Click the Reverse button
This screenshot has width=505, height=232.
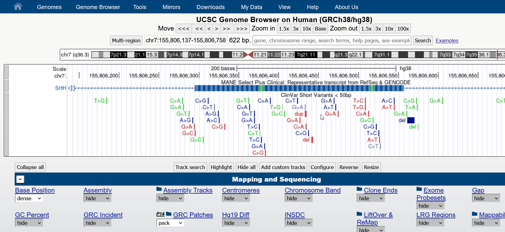[x=349, y=167]
